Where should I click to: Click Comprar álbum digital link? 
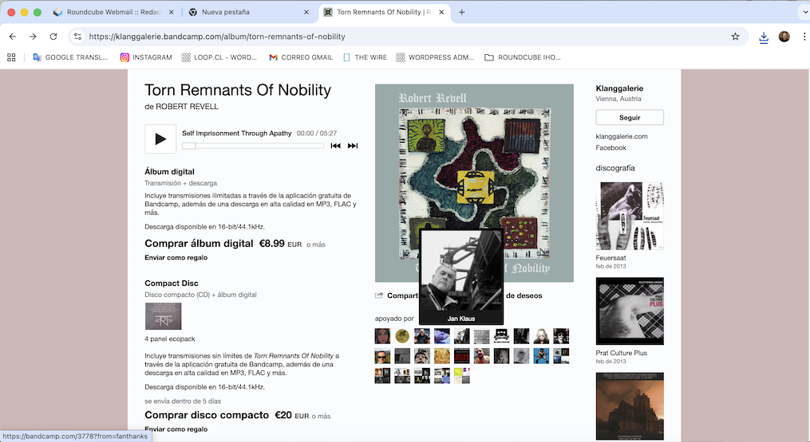tap(199, 244)
